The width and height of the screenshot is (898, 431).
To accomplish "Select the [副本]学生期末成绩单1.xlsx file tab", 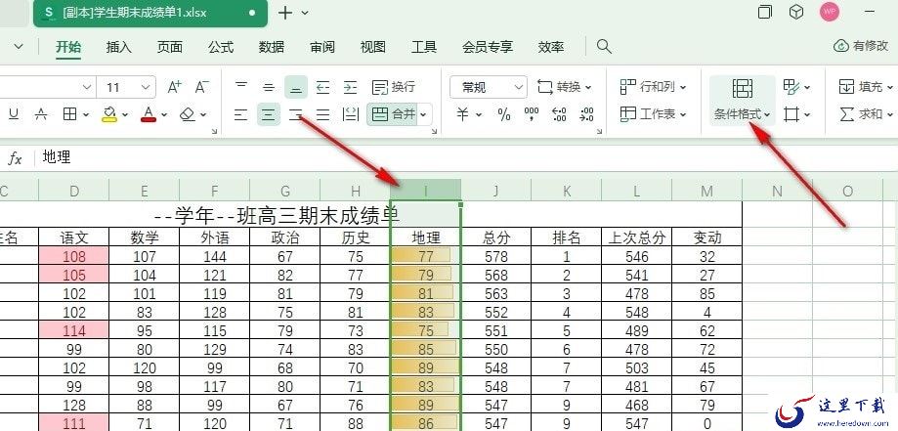I will click(x=150, y=13).
